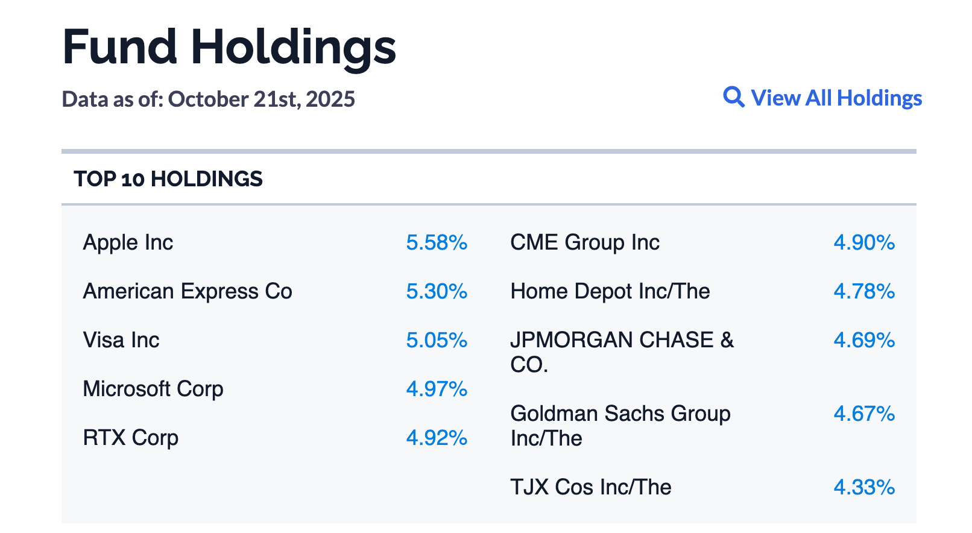
Task: Click the Microsoft Corp holding name
Action: coord(153,389)
